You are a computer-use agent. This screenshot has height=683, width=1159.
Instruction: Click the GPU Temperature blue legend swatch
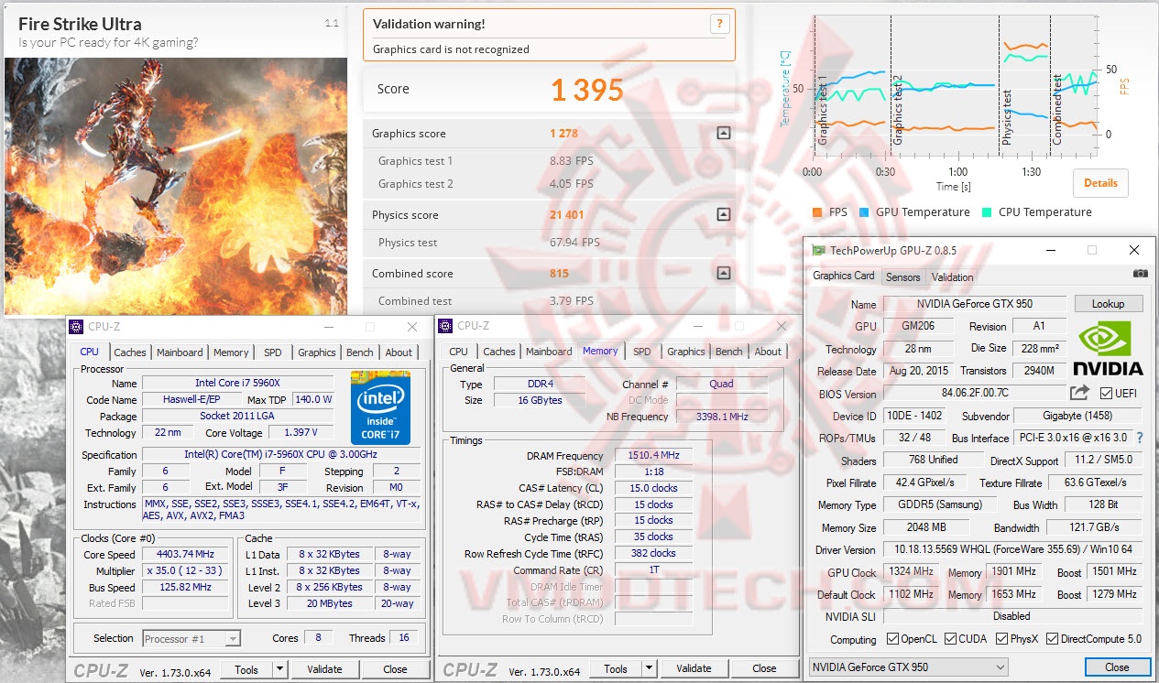click(864, 212)
